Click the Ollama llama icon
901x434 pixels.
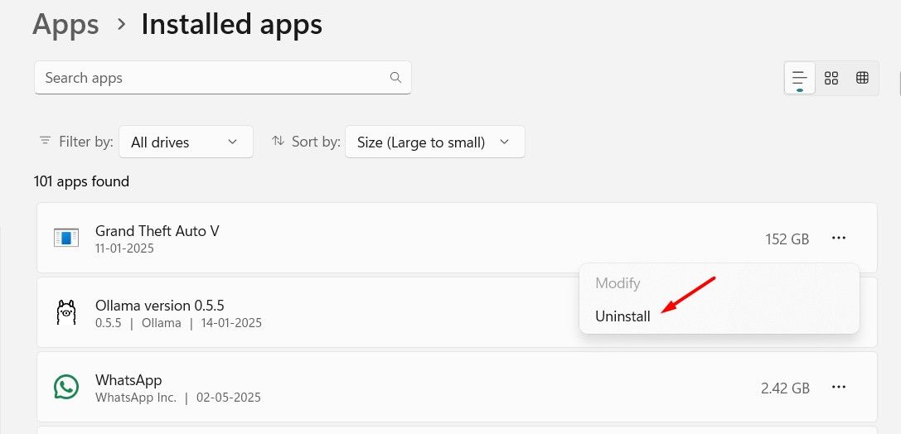tap(65, 312)
